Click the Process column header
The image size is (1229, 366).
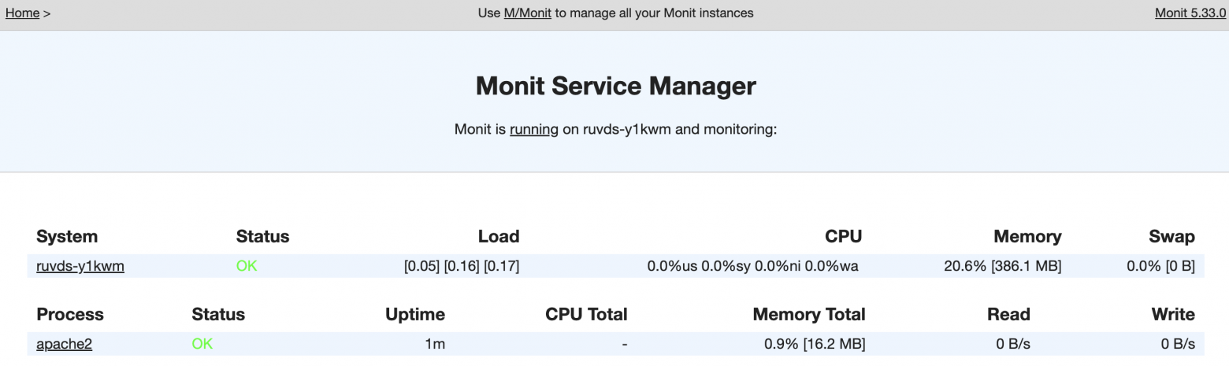click(x=70, y=315)
